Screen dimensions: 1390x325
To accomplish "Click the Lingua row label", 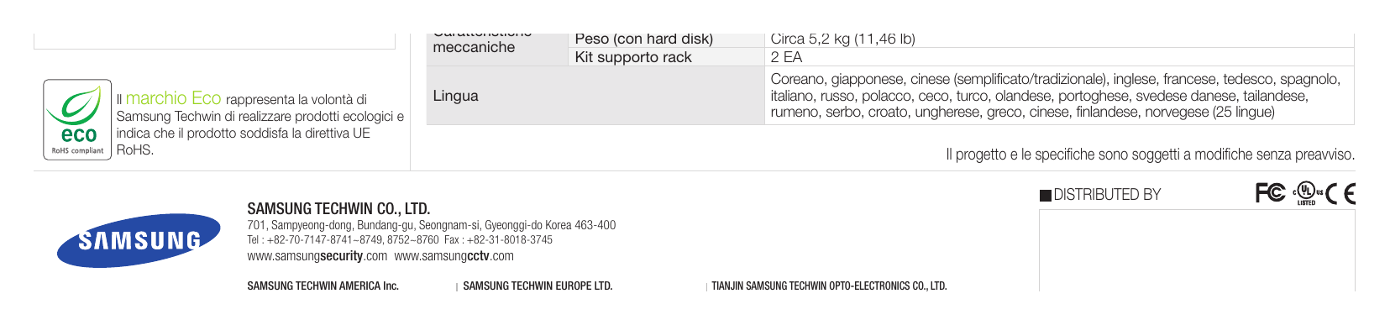I will coord(456,96).
